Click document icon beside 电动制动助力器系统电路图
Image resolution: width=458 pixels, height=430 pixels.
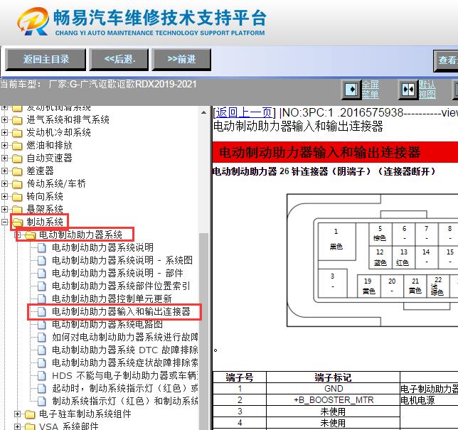coord(42,324)
